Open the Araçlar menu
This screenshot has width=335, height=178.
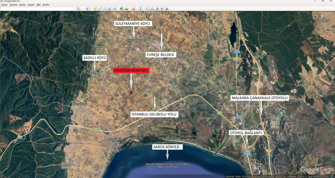tap(31, 5)
